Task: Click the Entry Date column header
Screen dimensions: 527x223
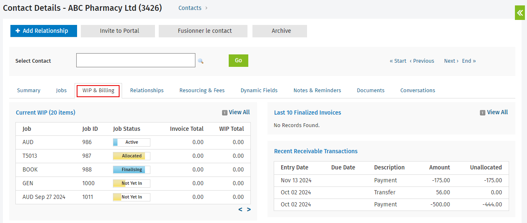Action: pos(295,167)
